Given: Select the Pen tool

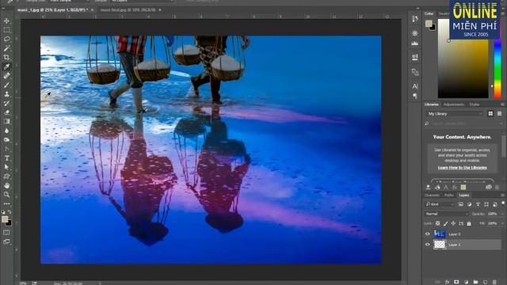Looking at the screenshot, I should (x=6, y=149).
